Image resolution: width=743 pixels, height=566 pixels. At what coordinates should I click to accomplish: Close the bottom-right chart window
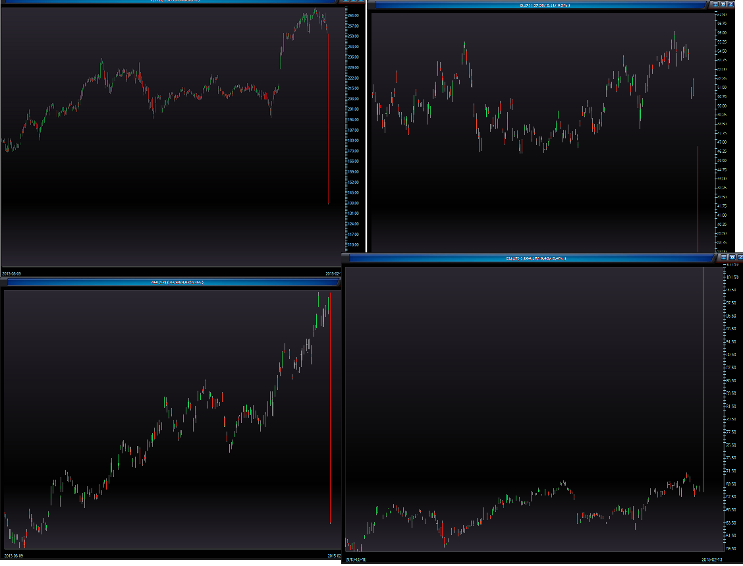(739, 258)
